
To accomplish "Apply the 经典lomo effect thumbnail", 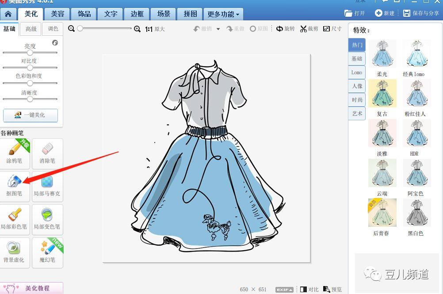I will (417, 53).
